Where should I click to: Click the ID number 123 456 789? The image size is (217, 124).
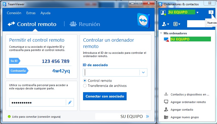tap(55, 61)
